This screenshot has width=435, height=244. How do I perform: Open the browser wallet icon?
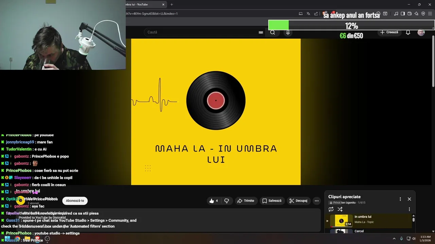click(x=410, y=14)
